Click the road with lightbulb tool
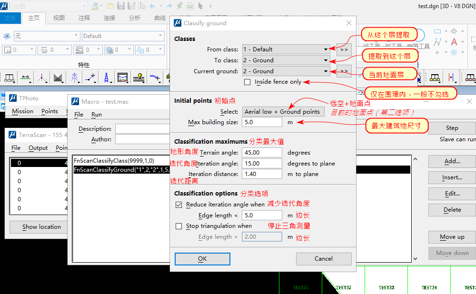Viewport: 476px width, 294px height. pyautogui.click(x=139, y=78)
